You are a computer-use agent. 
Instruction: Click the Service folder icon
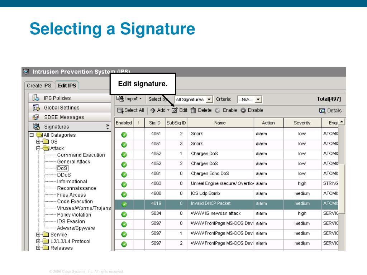(46, 234)
